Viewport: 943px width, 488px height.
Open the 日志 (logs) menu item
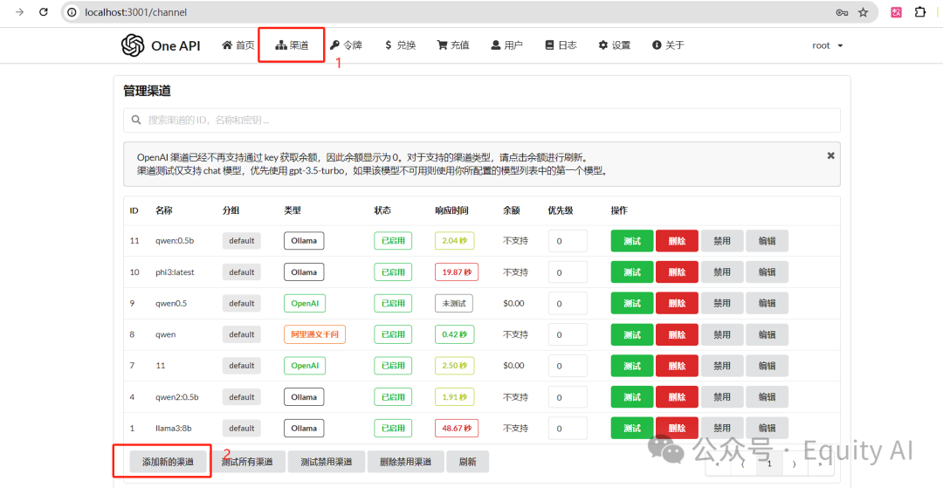click(x=561, y=45)
